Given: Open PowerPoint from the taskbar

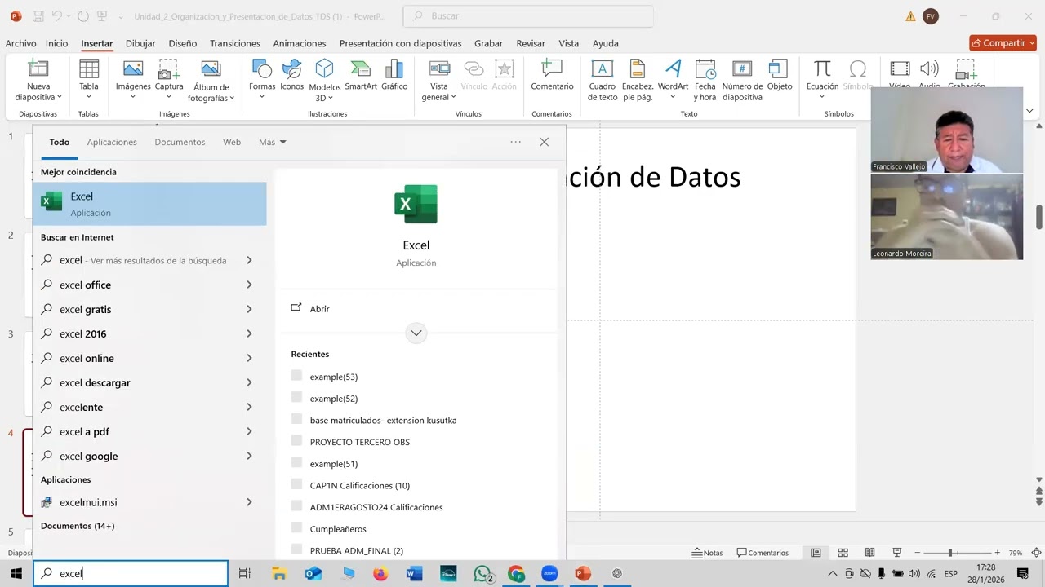Looking at the screenshot, I should point(582,574).
